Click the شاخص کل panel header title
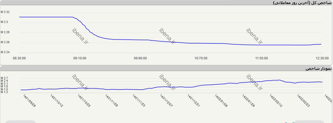 [302, 3]
